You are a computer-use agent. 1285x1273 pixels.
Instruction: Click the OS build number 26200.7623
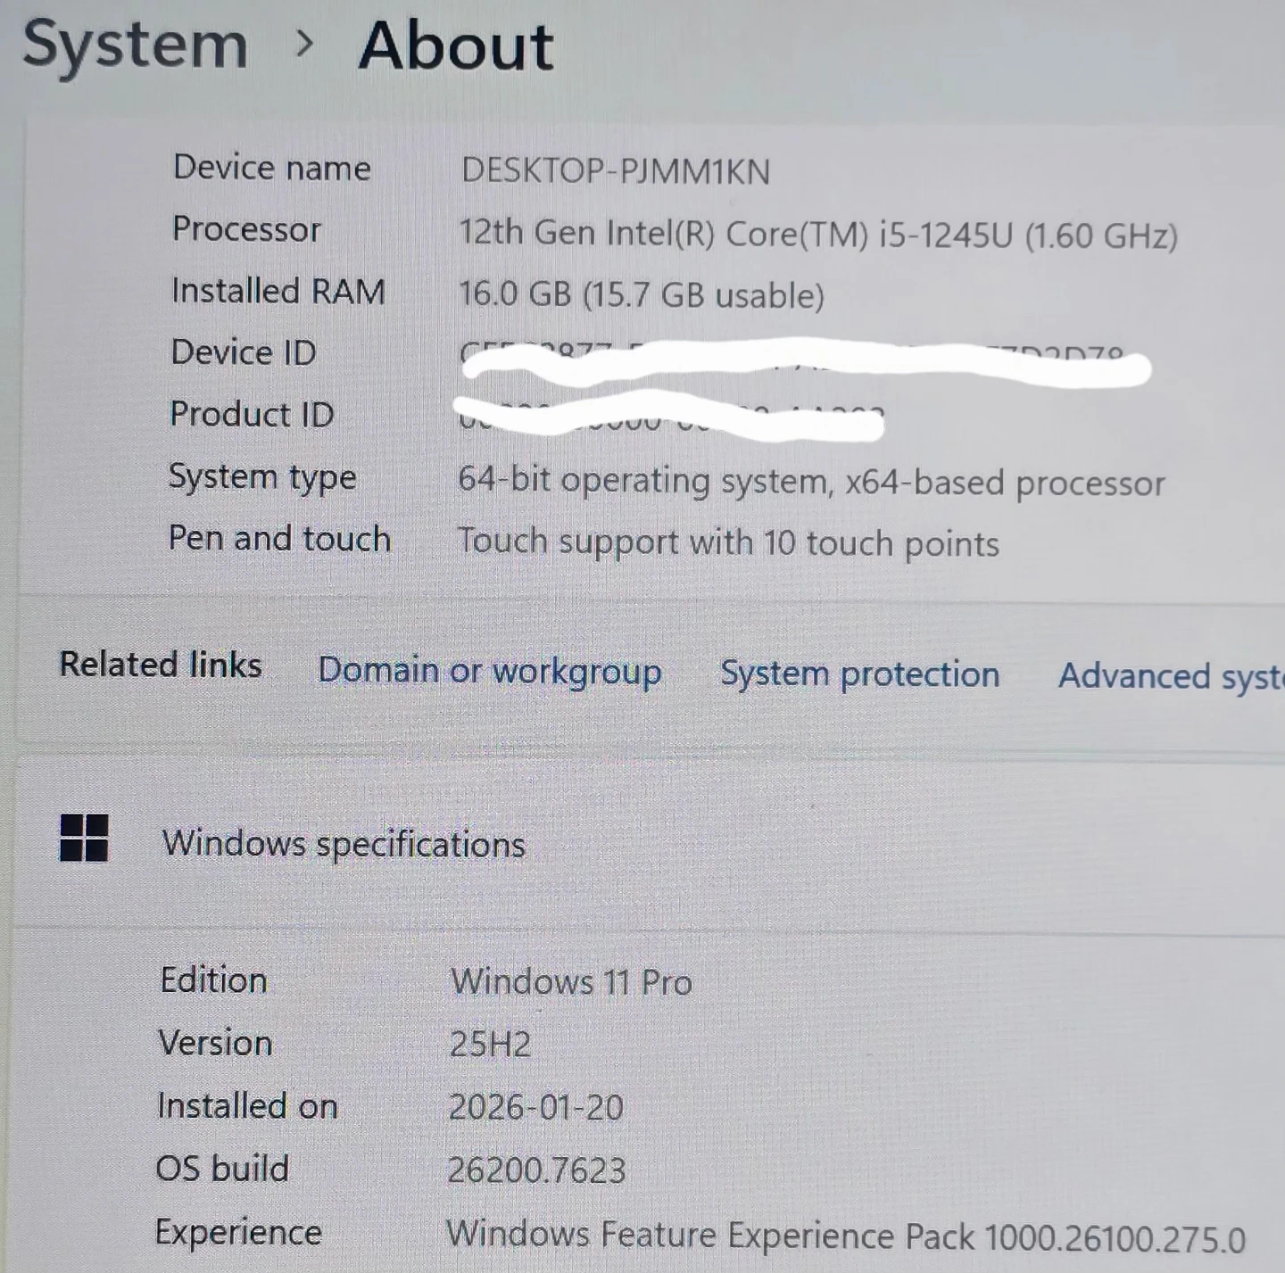(x=536, y=1170)
